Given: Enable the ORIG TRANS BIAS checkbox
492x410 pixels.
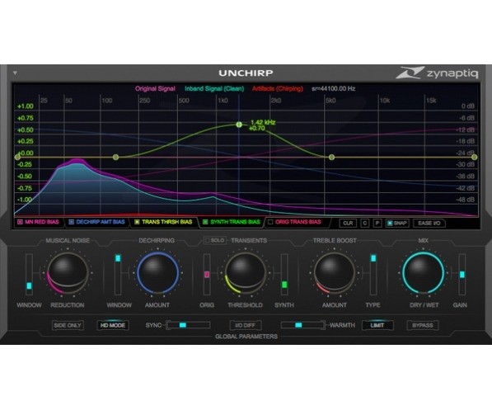Looking at the screenshot, I should click(x=270, y=222).
